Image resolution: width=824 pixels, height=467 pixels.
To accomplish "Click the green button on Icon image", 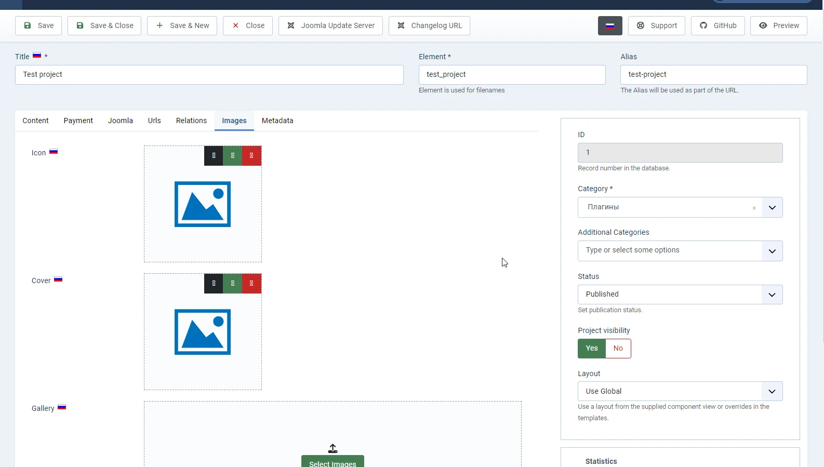I will coord(233,156).
